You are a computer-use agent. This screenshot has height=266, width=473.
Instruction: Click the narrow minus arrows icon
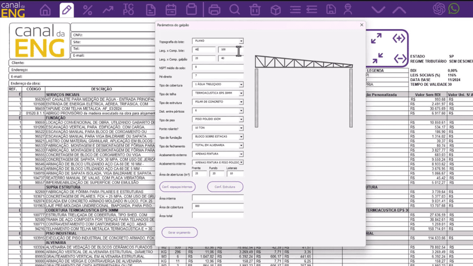pyautogui.click(x=400, y=58)
